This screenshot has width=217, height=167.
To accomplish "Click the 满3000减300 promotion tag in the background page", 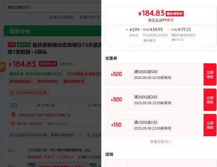I will [20, 82].
